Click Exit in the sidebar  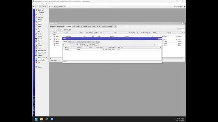(x=39, y=62)
